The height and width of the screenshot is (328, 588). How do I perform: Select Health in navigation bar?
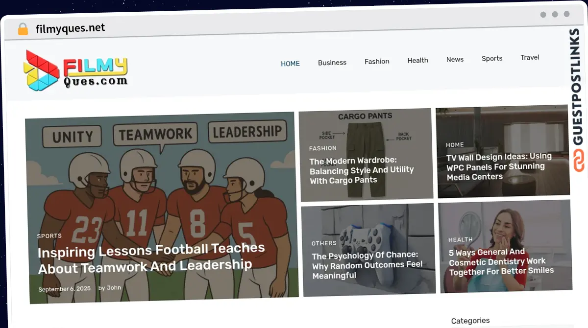point(417,60)
